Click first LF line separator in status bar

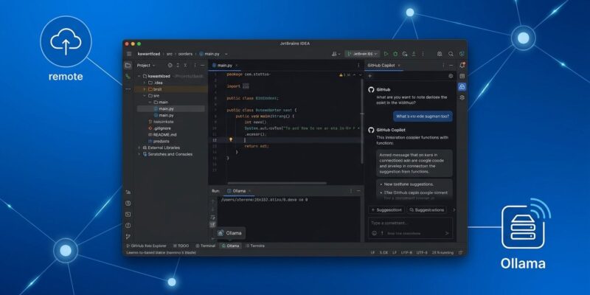click(372, 253)
